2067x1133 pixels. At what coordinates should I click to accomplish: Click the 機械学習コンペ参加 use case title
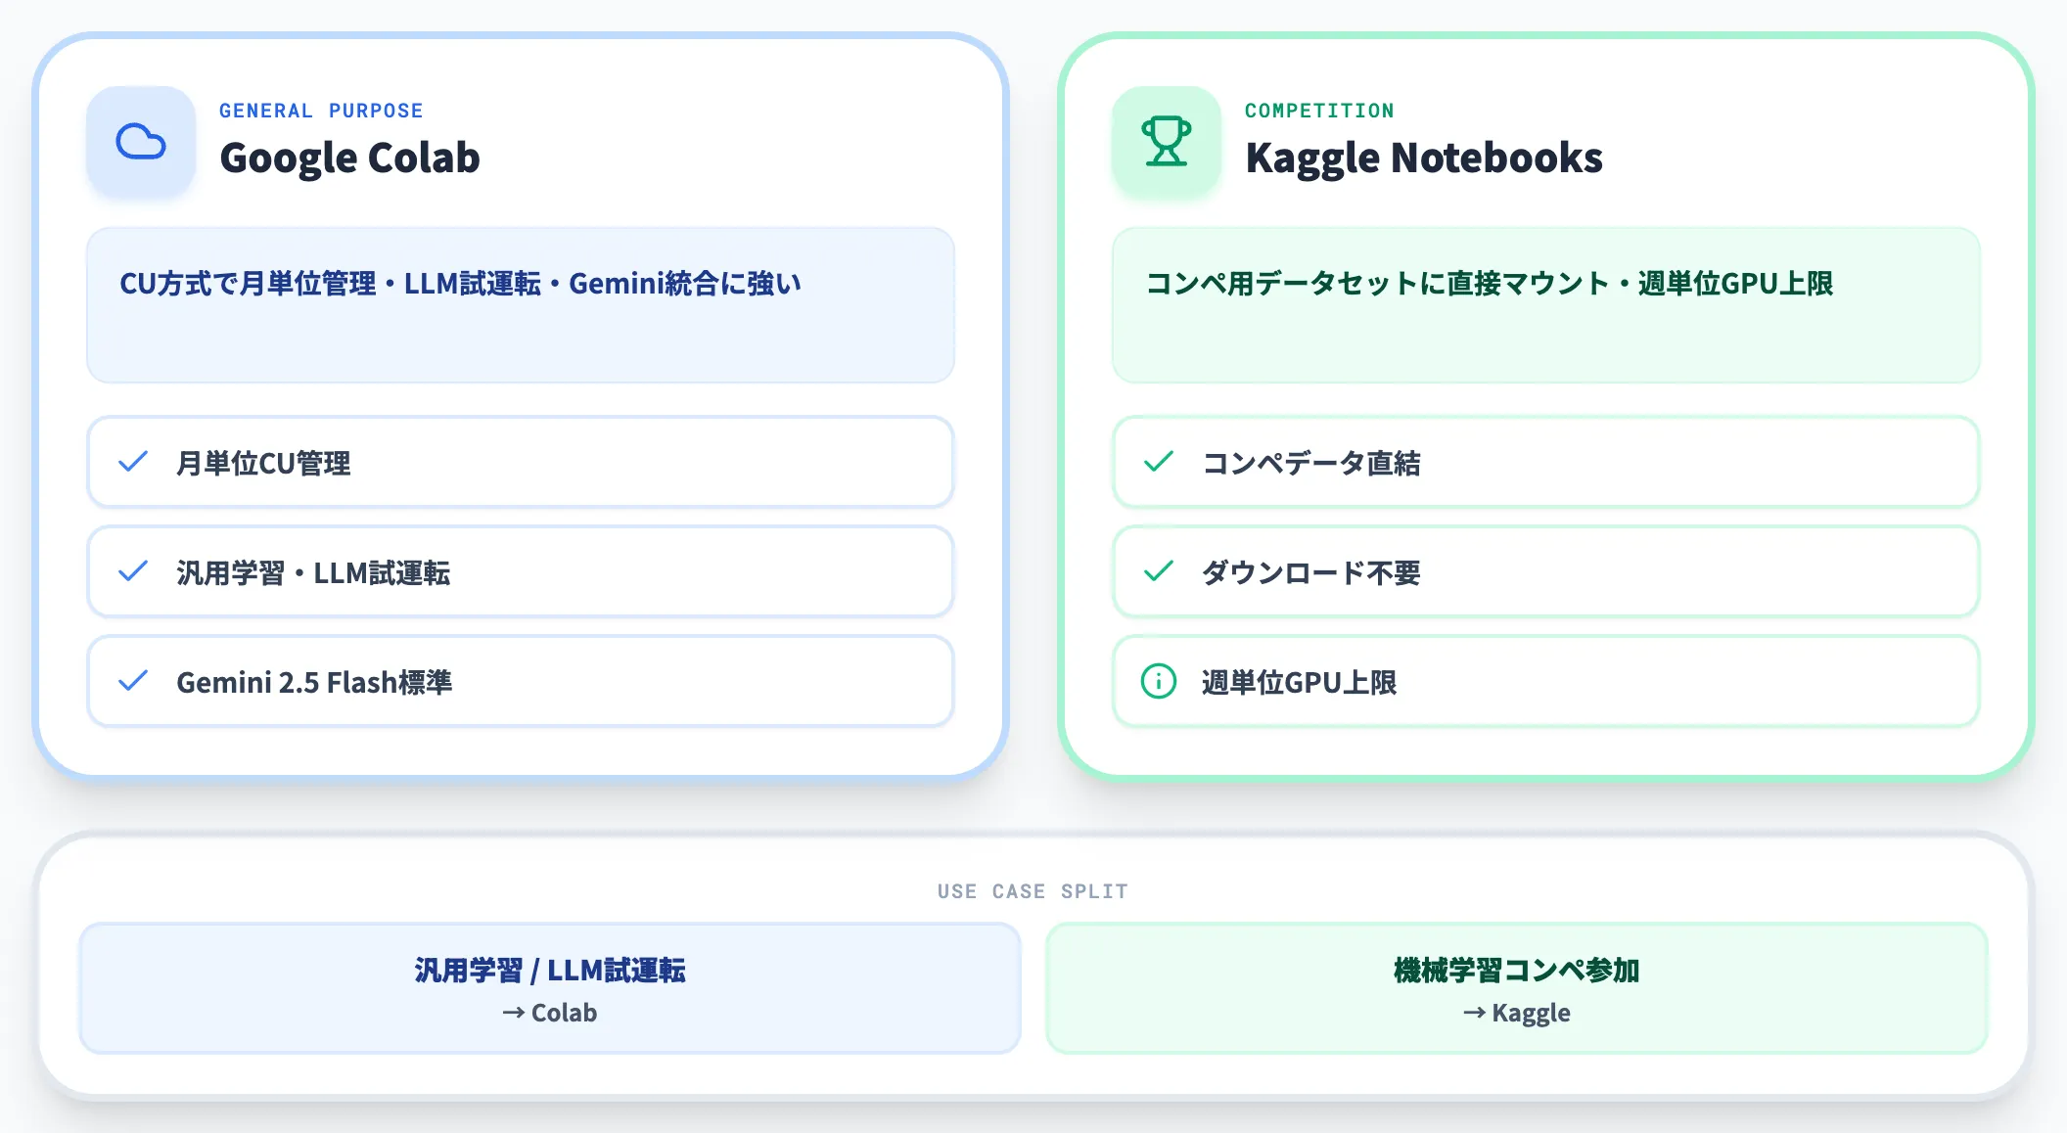click(1517, 970)
